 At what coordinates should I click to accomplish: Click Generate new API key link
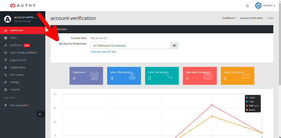click(x=103, y=51)
